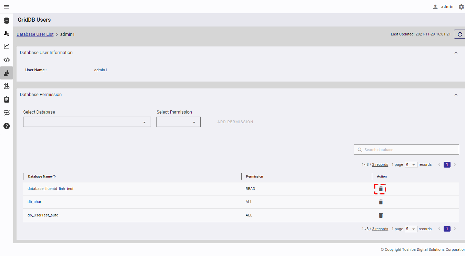
Task: Open the bottom records-per-page dropdown
Action: click(411, 229)
